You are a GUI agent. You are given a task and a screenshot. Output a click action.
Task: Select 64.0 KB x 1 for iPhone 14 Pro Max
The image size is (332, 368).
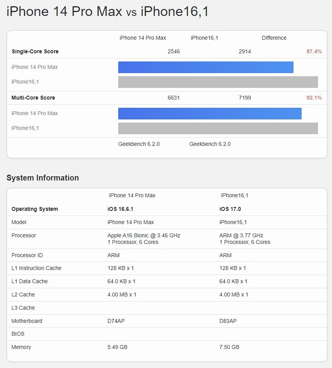[121, 281]
